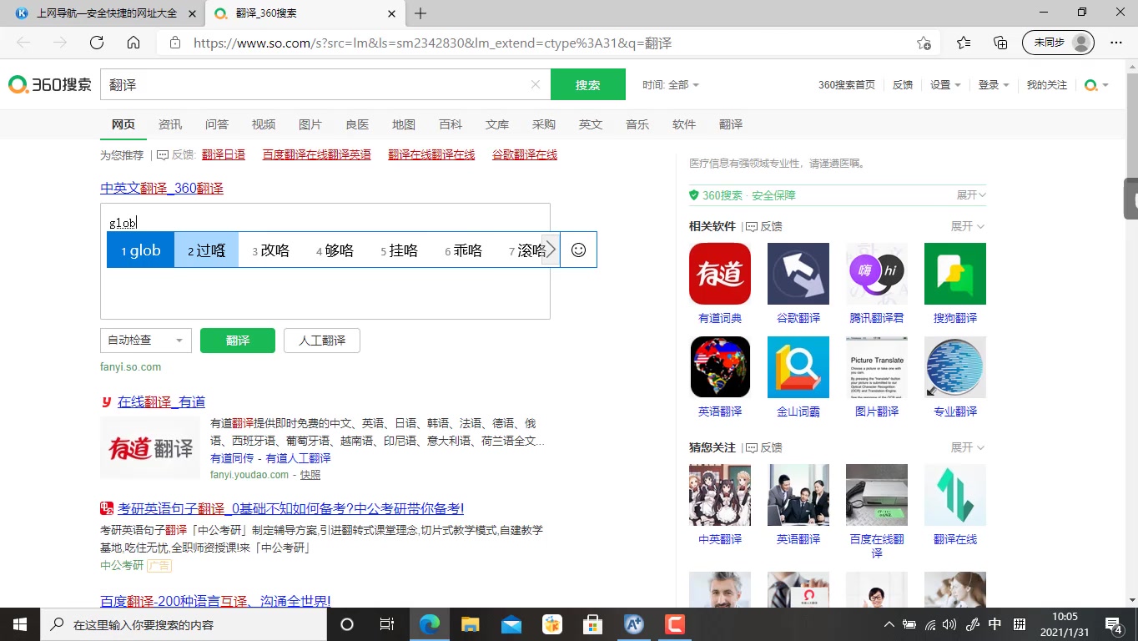Open the 腾讯翻译君 app icon
The height and width of the screenshot is (641, 1138).
pyautogui.click(x=877, y=274)
